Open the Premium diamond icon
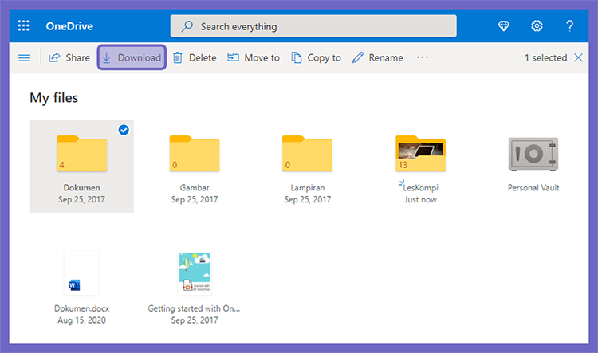Screen dimensions: 598x353 [503, 26]
